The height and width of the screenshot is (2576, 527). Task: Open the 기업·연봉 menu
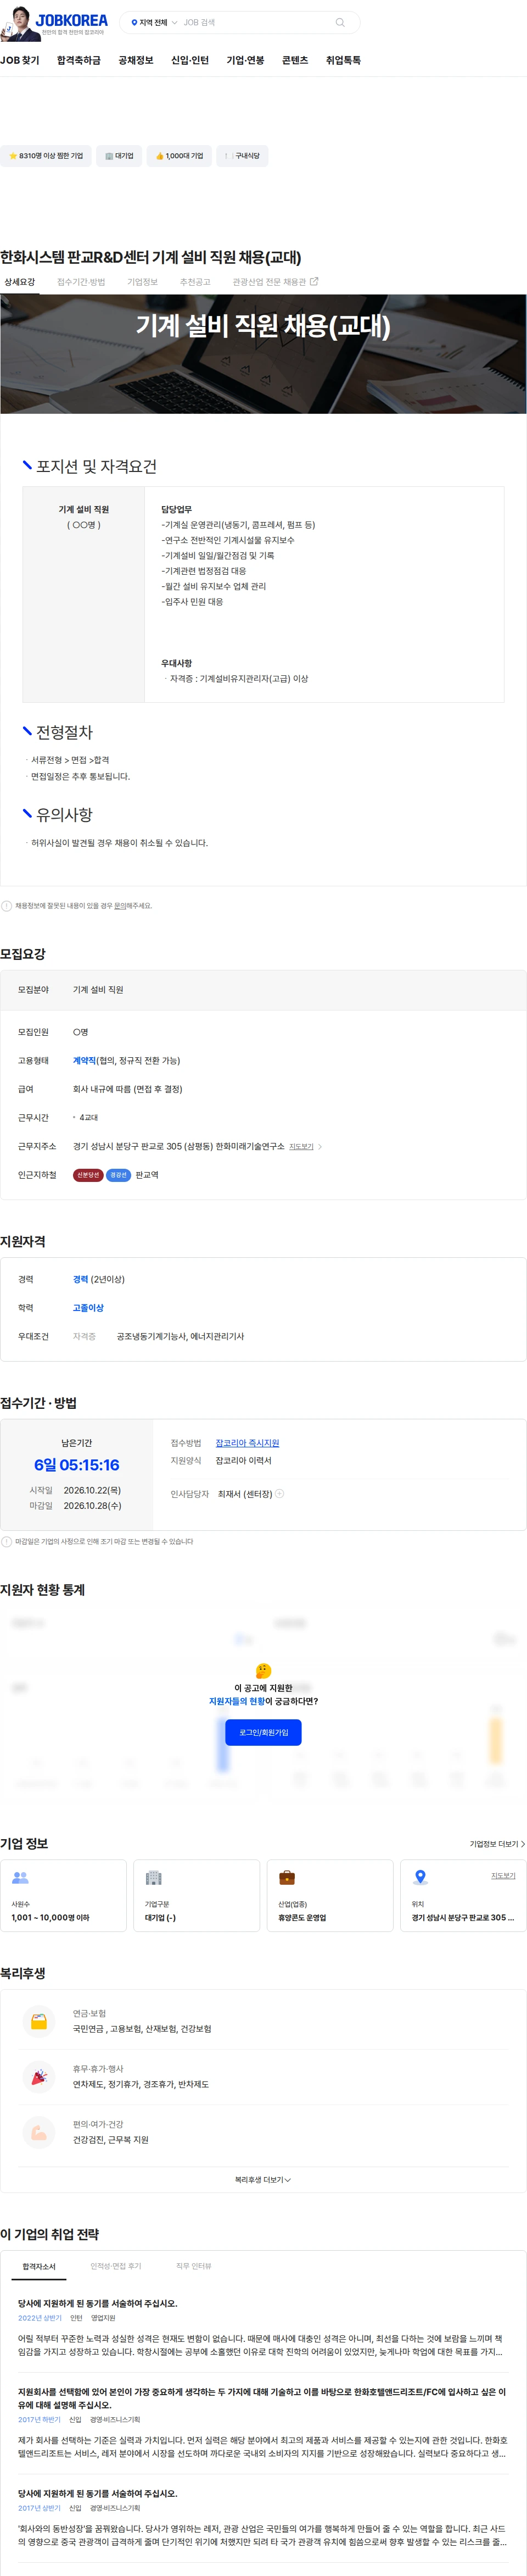[245, 60]
